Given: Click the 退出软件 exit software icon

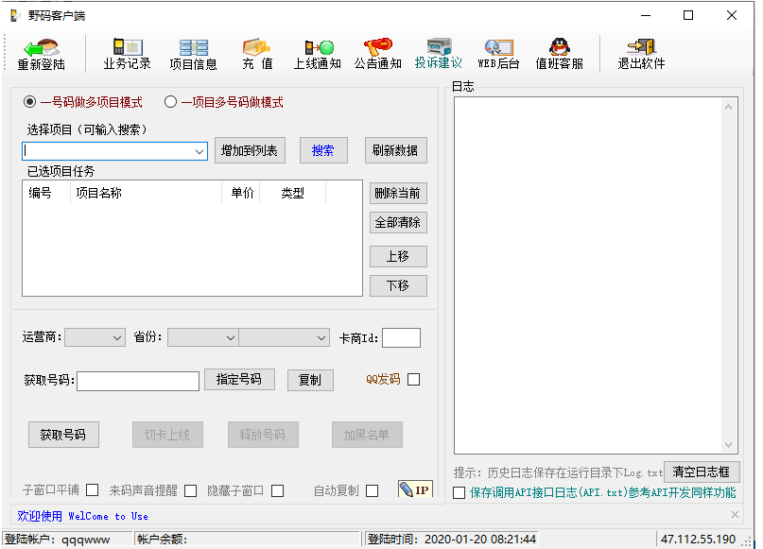Looking at the screenshot, I should [641, 55].
